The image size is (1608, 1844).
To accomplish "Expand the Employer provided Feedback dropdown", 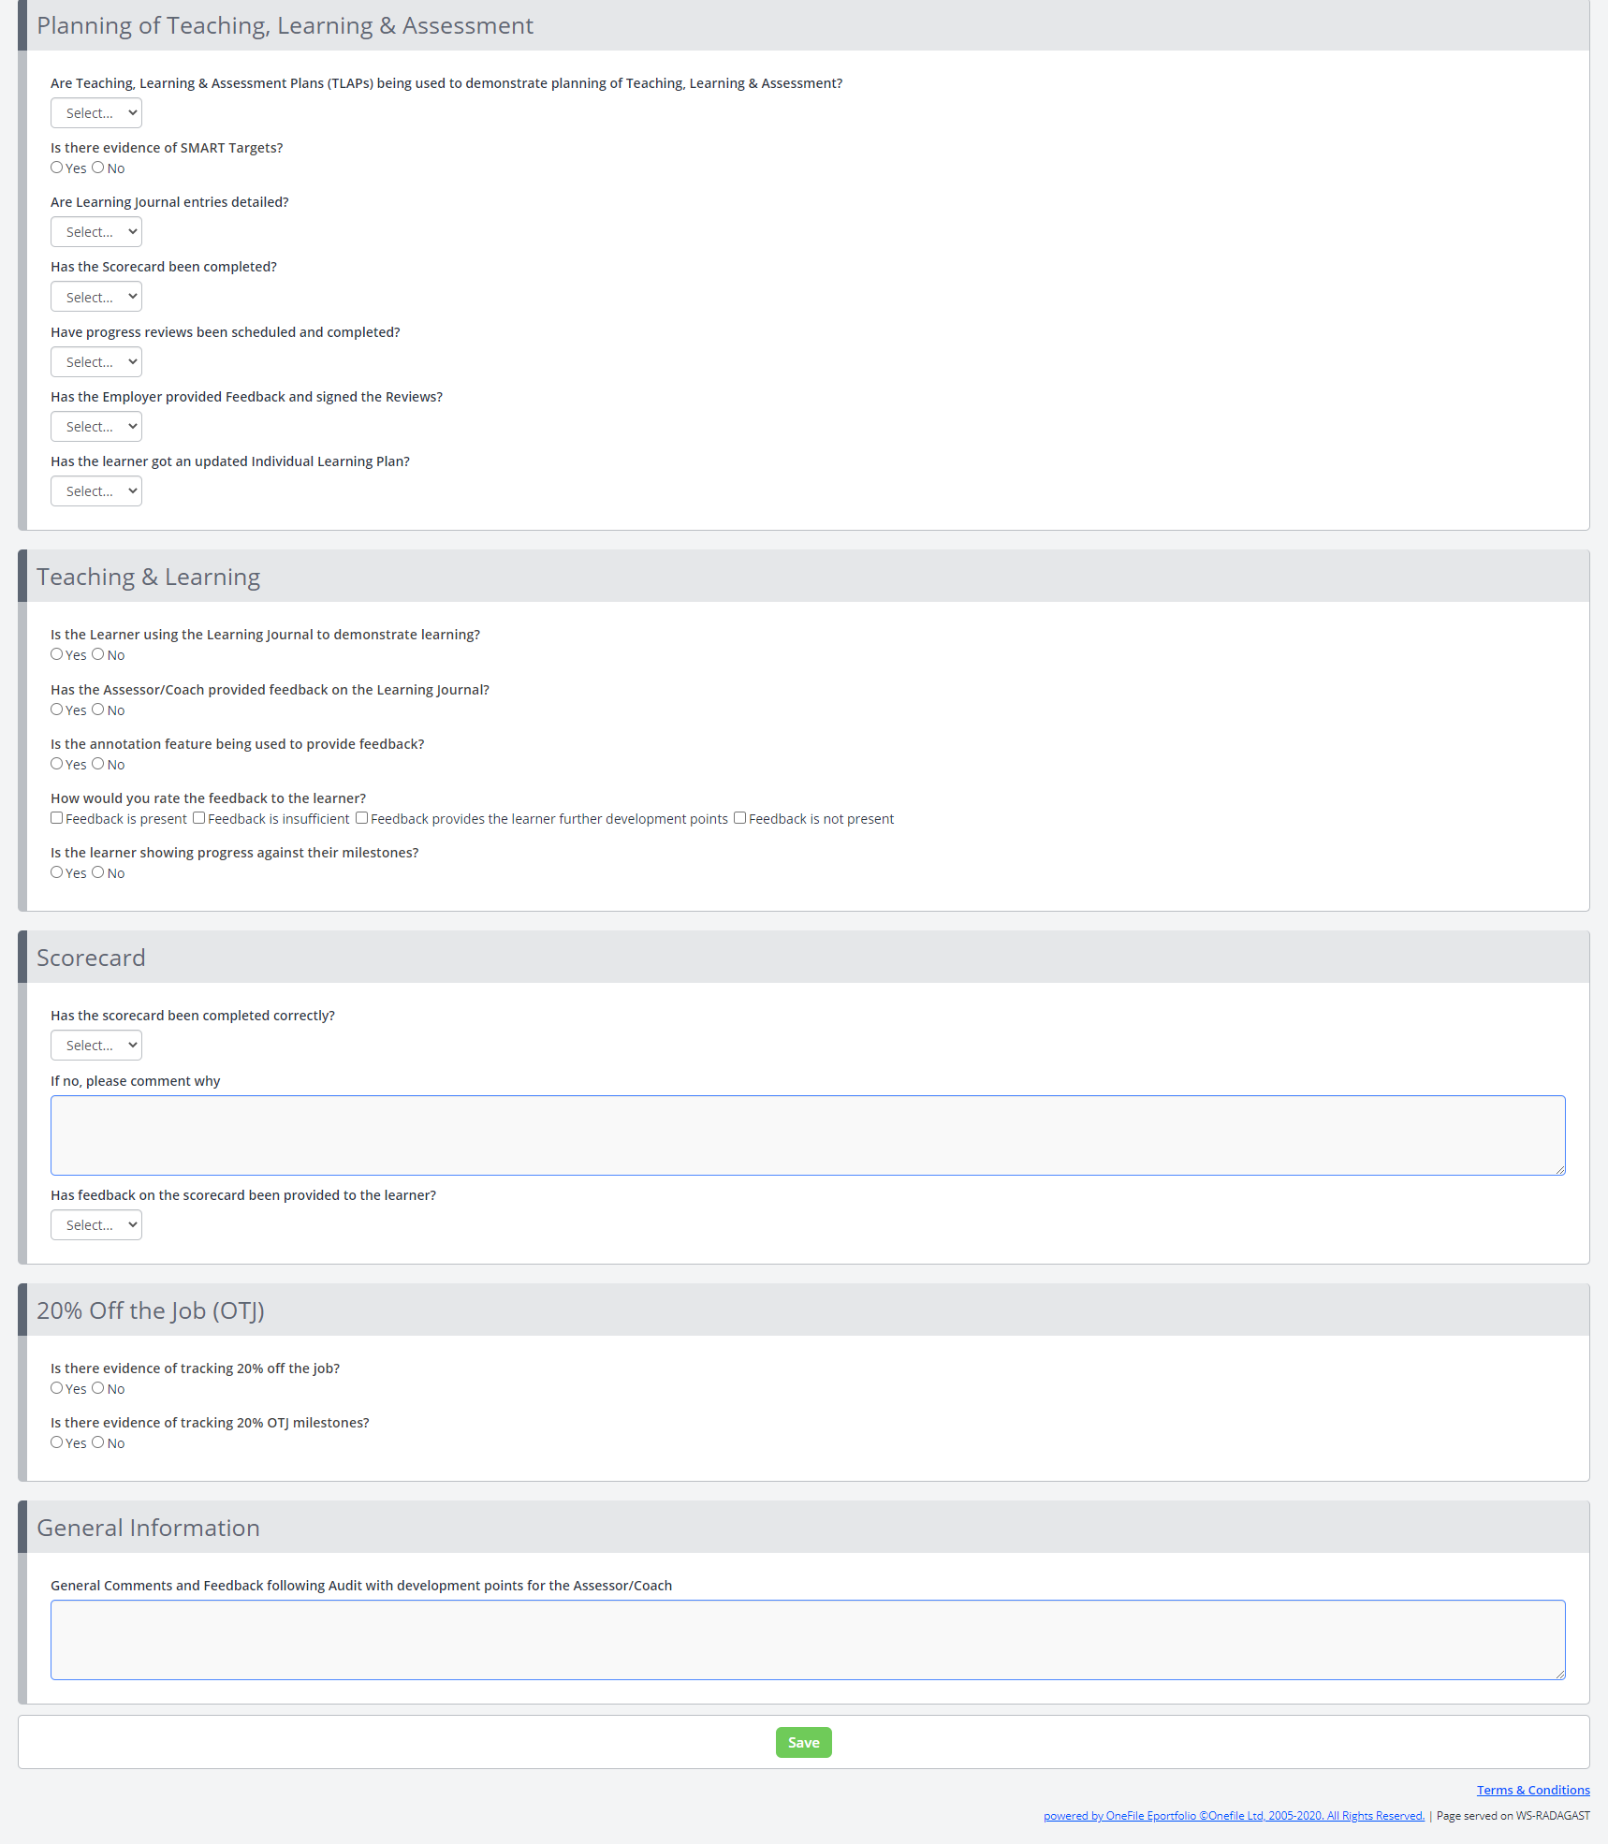I will (x=96, y=427).
